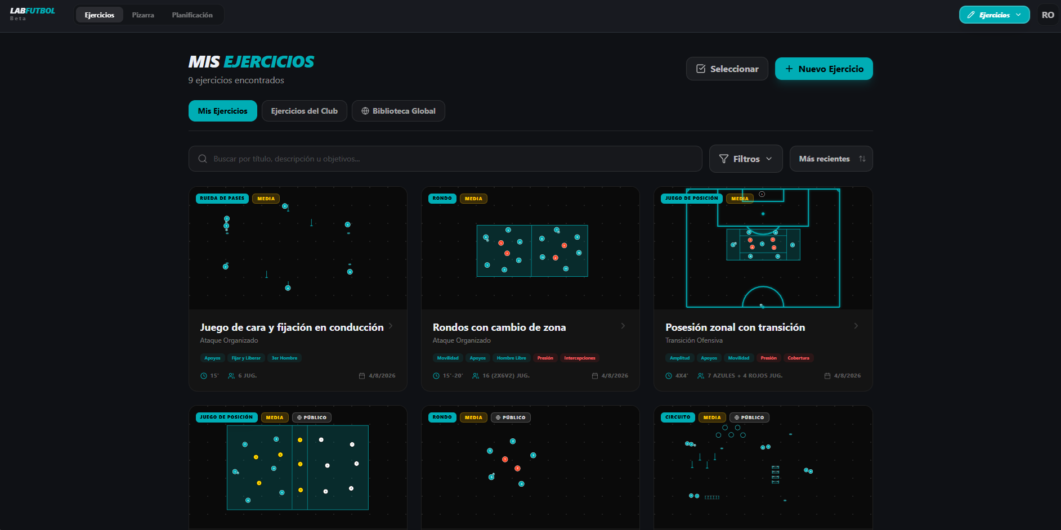Image resolution: width=1061 pixels, height=530 pixels.
Task: Click the Intercepciones tag
Action: (x=580, y=358)
